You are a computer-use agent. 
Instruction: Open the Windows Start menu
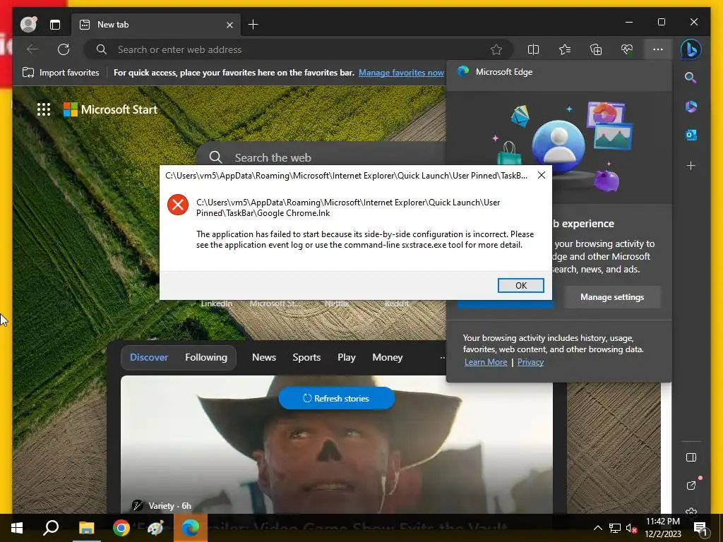[x=17, y=528]
